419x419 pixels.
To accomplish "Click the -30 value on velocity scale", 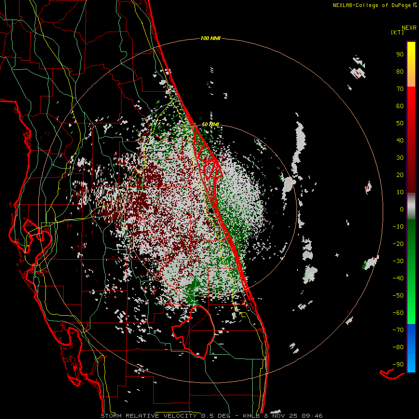I will point(398,261).
